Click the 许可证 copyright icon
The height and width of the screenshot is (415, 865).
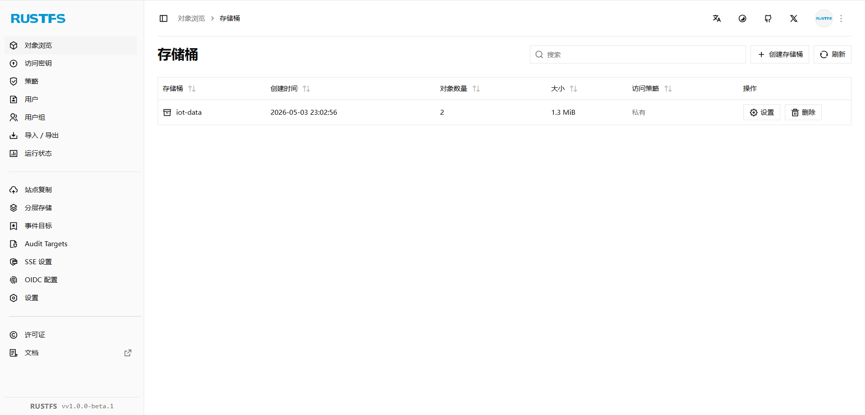tap(14, 335)
